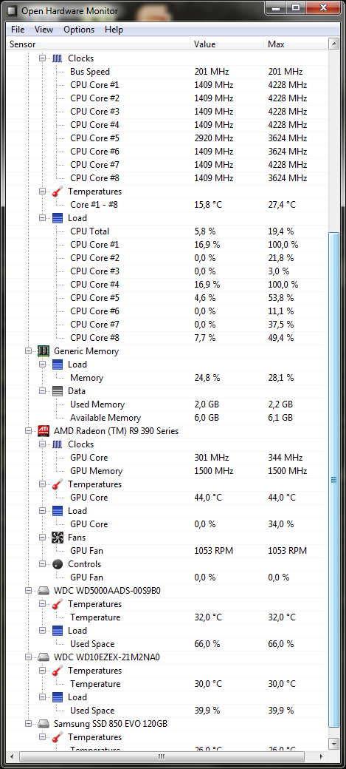
Task: Click the ATI logo beside AMD Radeon R9 390
Action: (44, 431)
